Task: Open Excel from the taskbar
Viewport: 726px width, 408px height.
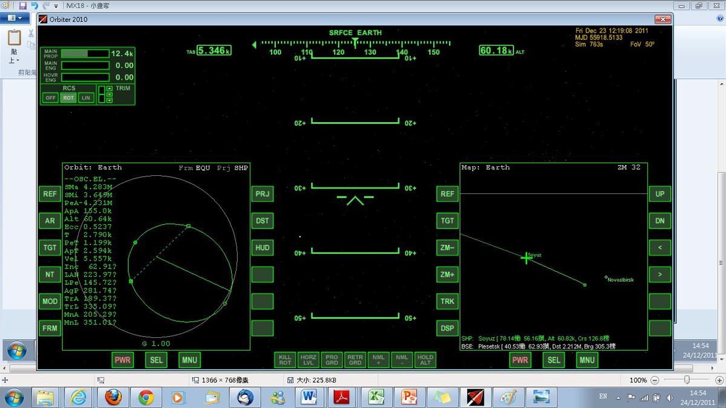Action: (x=377, y=397)
